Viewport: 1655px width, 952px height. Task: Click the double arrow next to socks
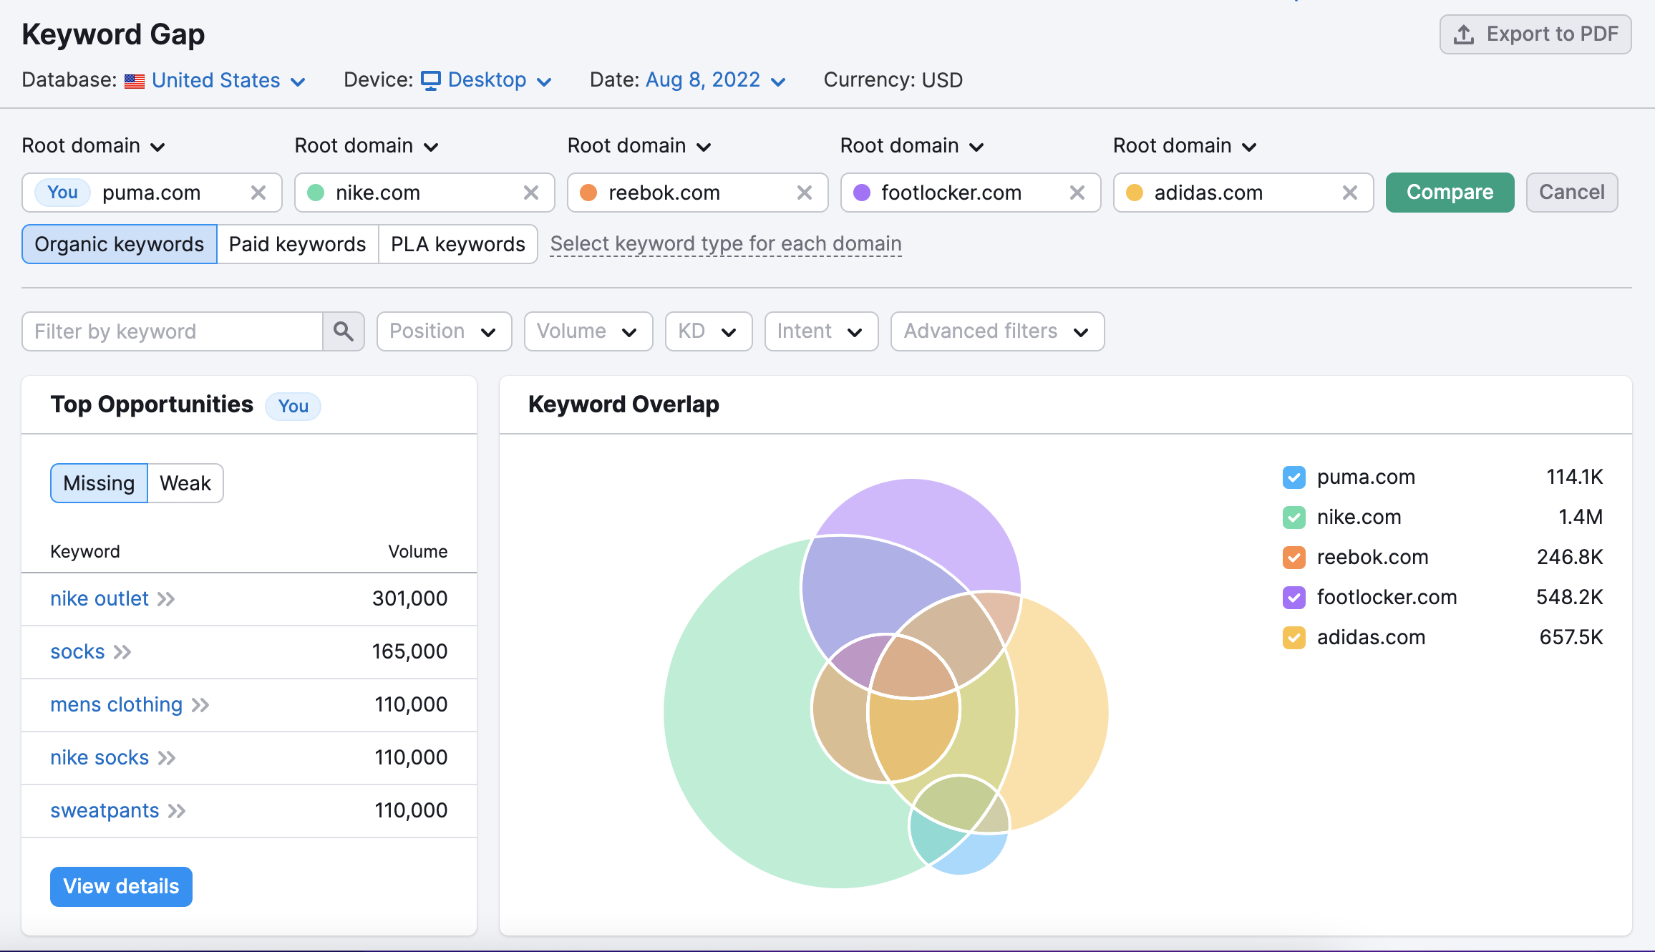(122, 652)
